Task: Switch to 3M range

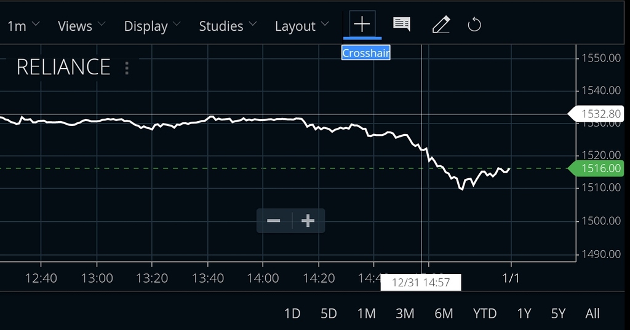Action: click(x=405, y=313)
